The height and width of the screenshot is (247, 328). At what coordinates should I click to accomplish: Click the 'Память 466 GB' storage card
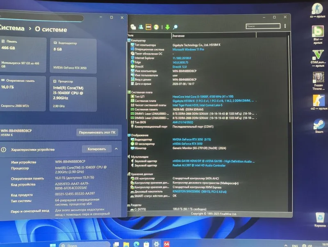point(23,55)
